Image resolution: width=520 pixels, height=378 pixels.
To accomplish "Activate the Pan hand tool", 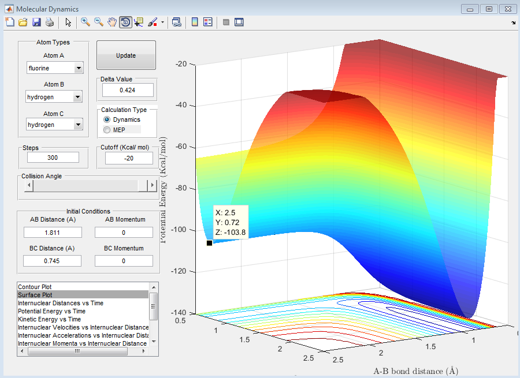I will pos(112,22).
